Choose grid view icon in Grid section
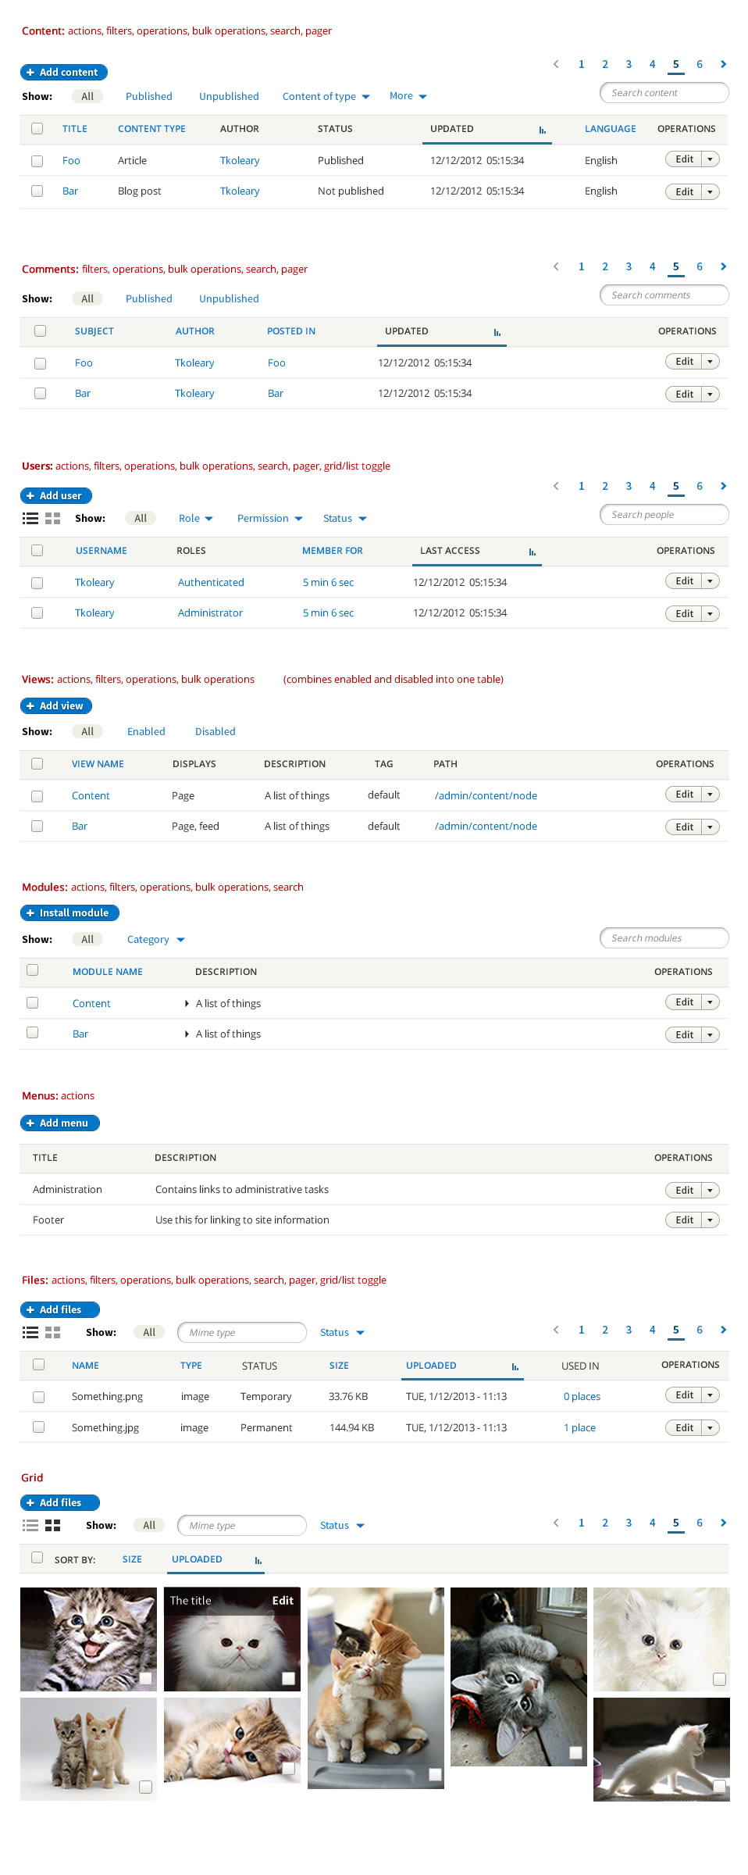This screenshot has height=1875, width=748. (x=53, y=1525)
